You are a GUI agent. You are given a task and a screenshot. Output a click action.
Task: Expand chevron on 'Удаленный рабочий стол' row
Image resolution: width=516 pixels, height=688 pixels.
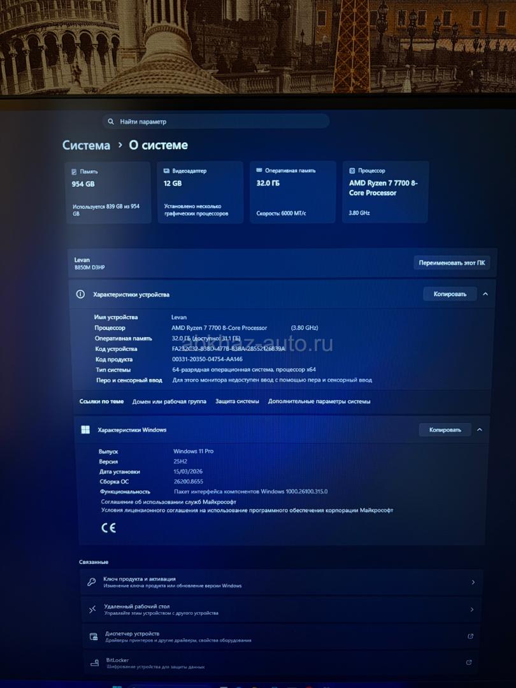tap(471, 610)
